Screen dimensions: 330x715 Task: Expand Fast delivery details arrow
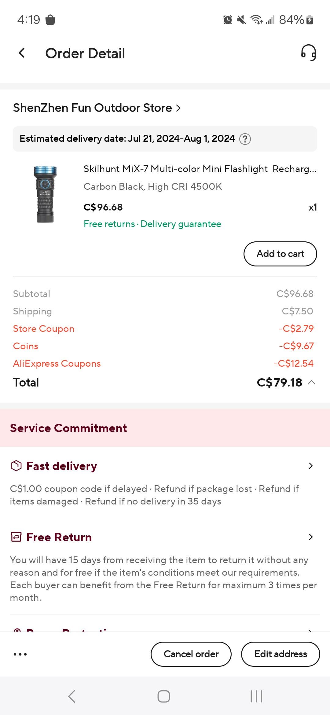click(x=311, y=466)
